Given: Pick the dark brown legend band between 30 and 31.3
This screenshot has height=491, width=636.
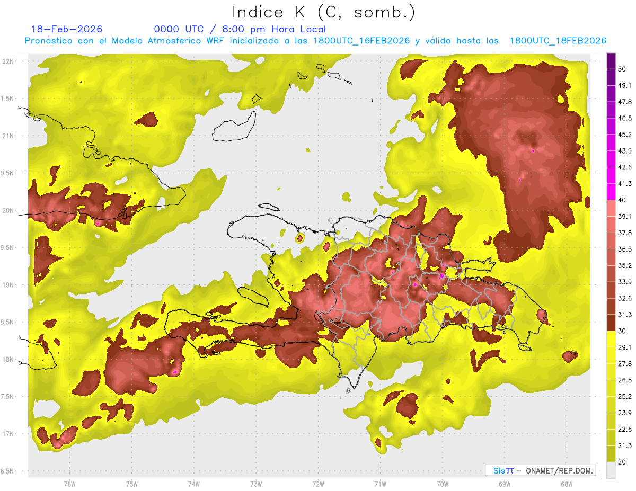Looking at the screenshot, I should 611,323.
